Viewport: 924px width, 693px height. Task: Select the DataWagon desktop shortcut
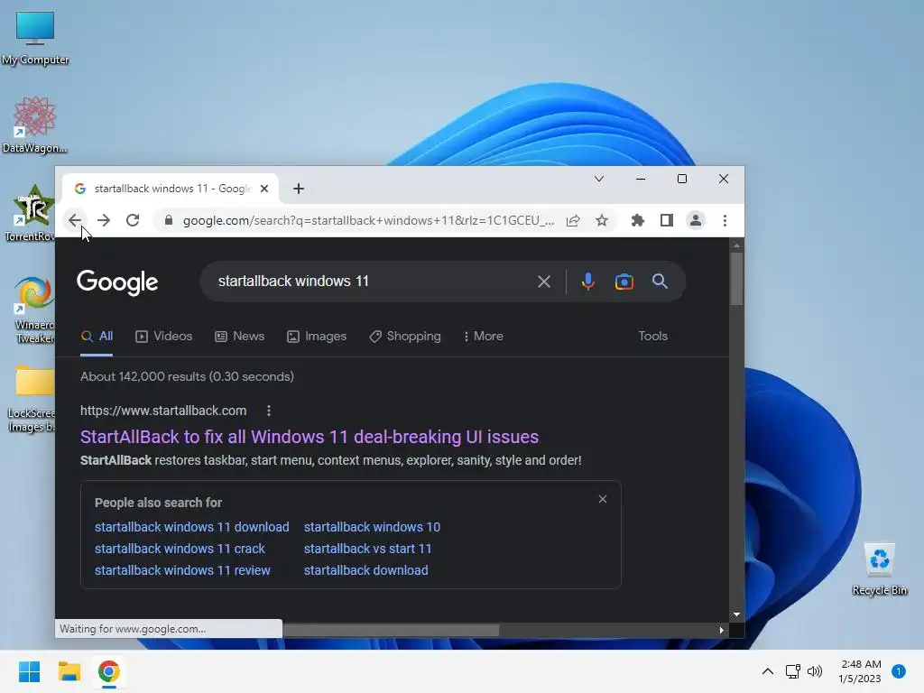tap(34, 125)
